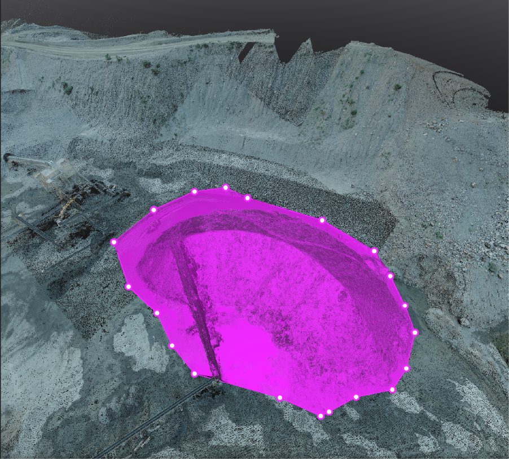Select the crusher machinery left of the polygon

click(62, 192)
